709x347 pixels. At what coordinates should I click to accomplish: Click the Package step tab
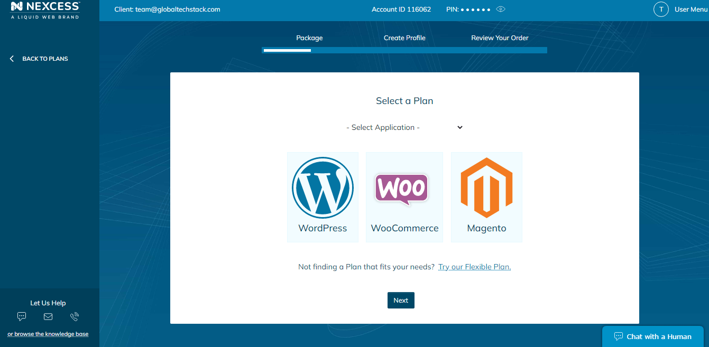point(309,38)
